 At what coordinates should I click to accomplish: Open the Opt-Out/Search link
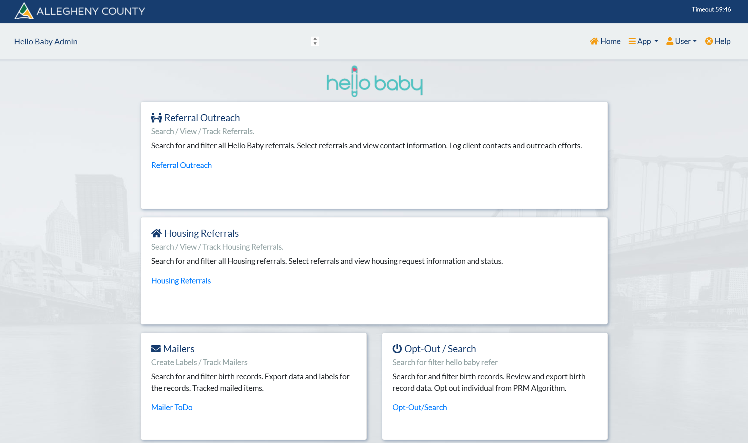point(420,407)
